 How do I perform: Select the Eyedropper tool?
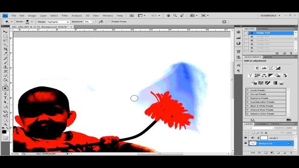(5, 54)
